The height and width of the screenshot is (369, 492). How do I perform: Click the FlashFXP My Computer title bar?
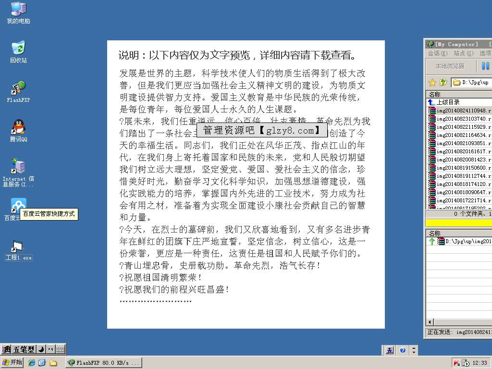pyautogui.click(x=459, y=44)
